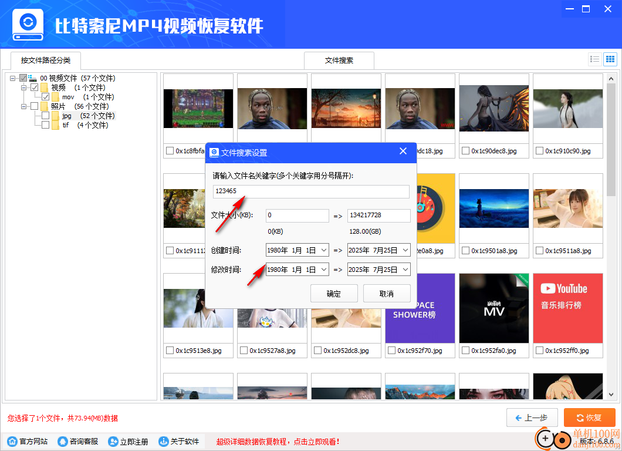Collapse the 照片 tree node
This screenshot has height=451, width=622.
click(24, 106)
